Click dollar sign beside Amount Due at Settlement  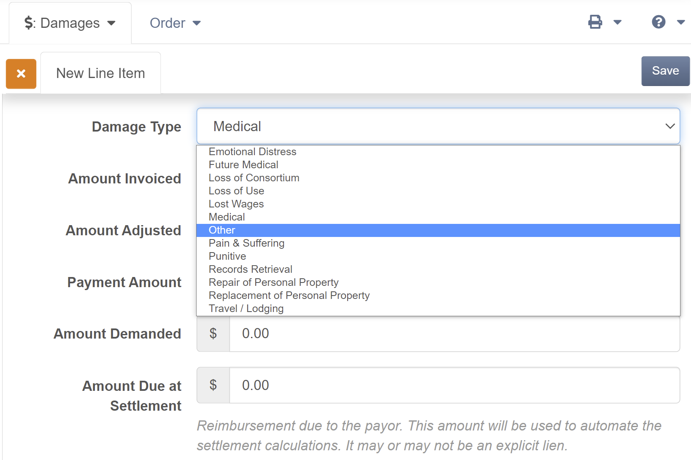213,385
